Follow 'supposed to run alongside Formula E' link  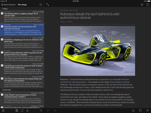(114, 79)
